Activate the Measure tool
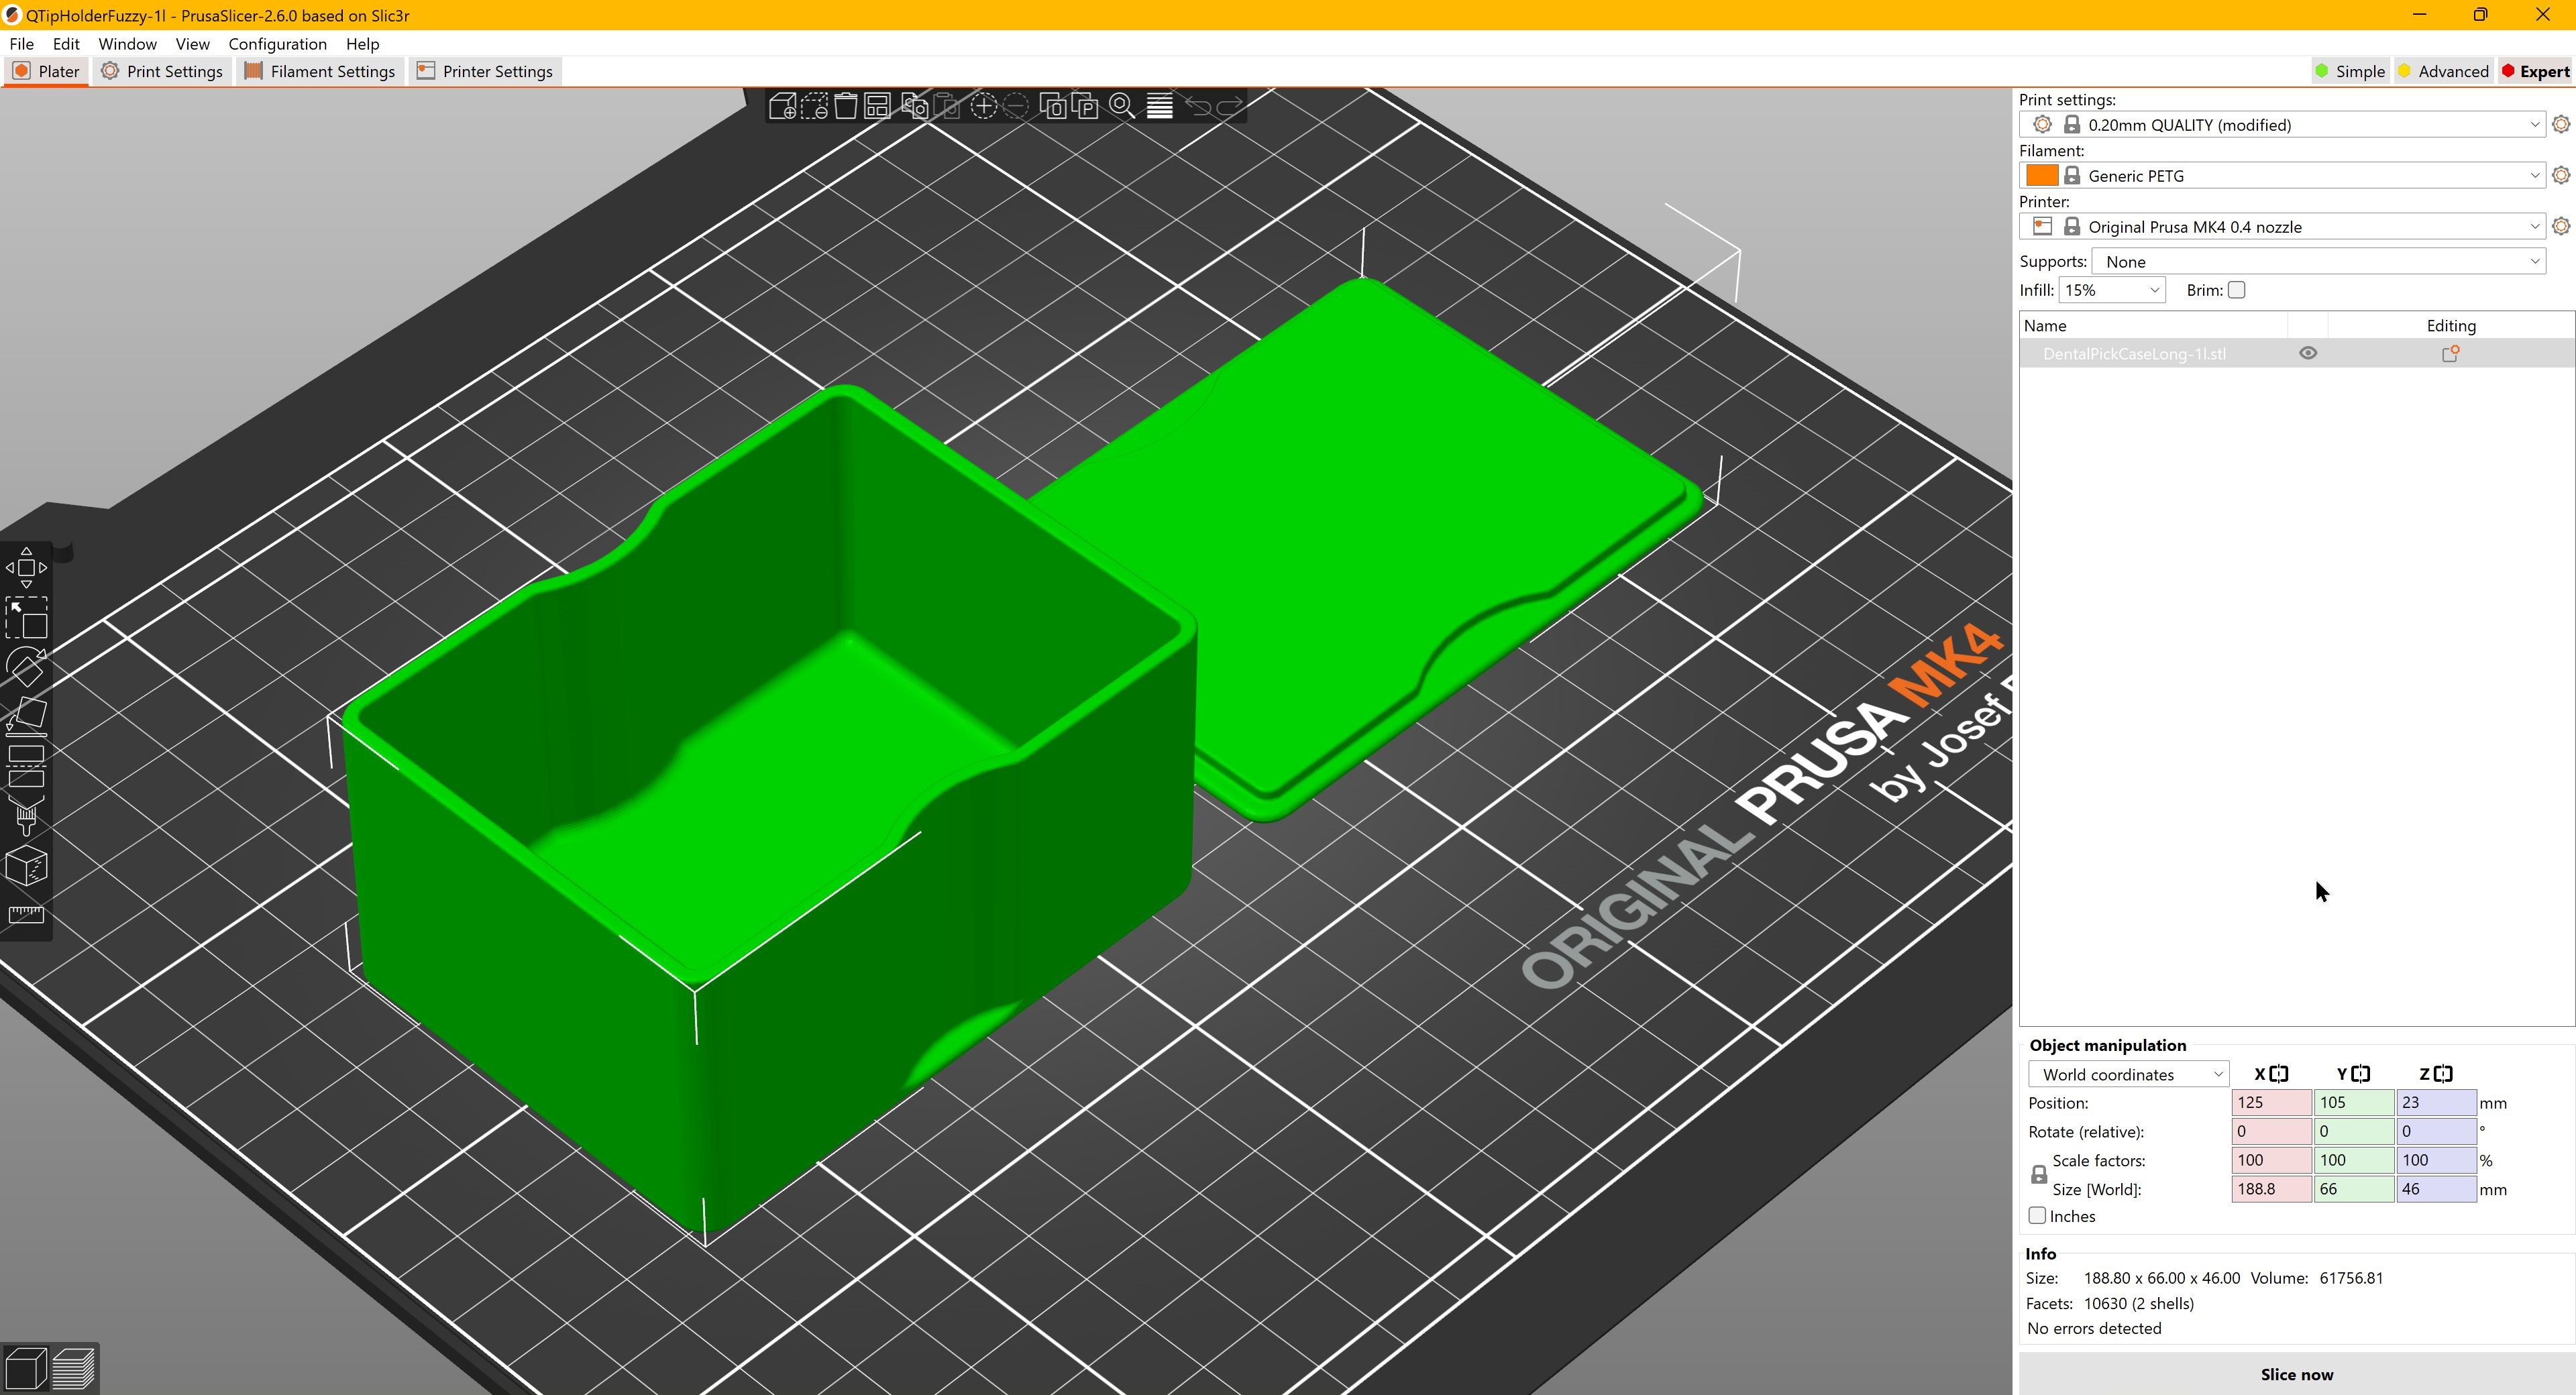 27,915
